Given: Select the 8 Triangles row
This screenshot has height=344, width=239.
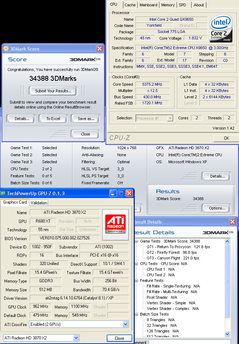Looking at the screenshot, I should click(161, 320).
